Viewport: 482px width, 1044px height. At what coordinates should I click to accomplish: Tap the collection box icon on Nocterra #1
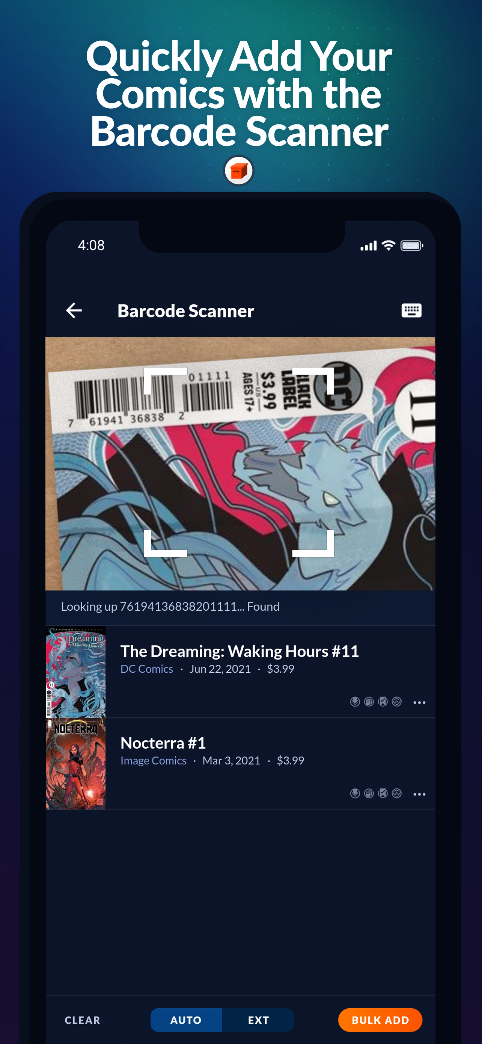369,793
